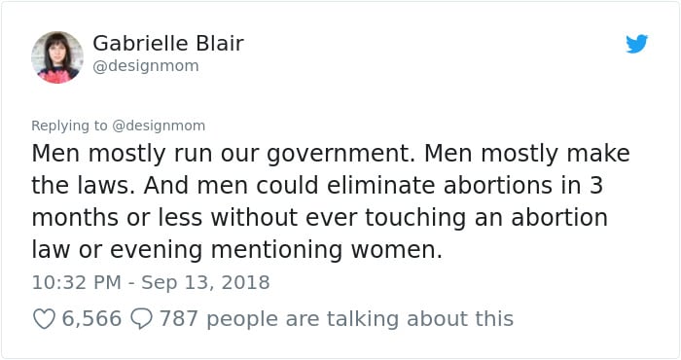The image size is (681, 360).
Task: Select the 'Replying to' label text
Action: pyautogui.click(x=69, y=126)
